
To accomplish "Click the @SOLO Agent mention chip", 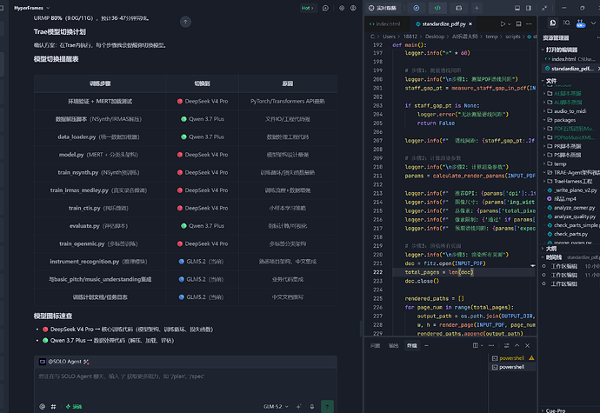I will click(63, 362).
